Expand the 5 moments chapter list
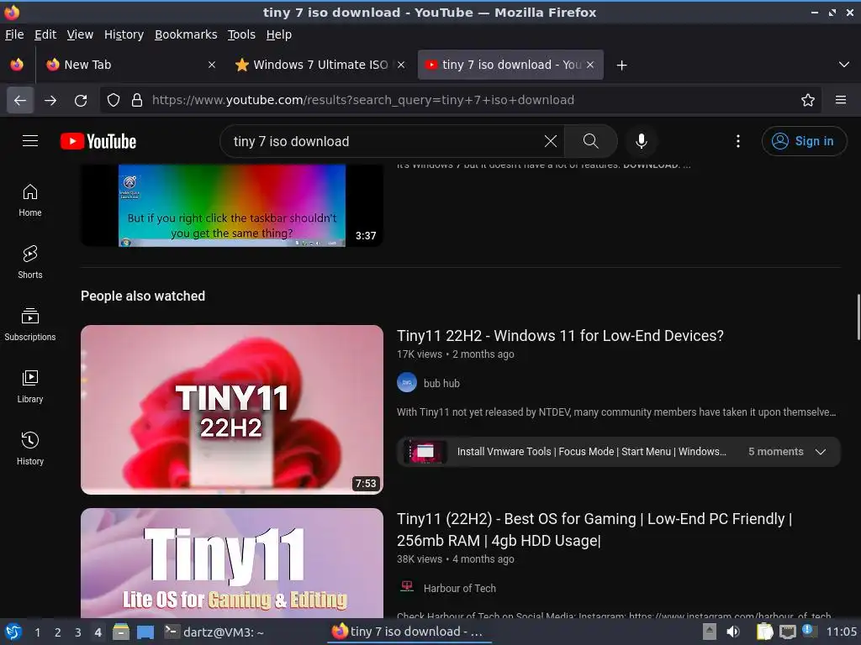This screenshot has height=645, width=861. click(x=821, y=452)
